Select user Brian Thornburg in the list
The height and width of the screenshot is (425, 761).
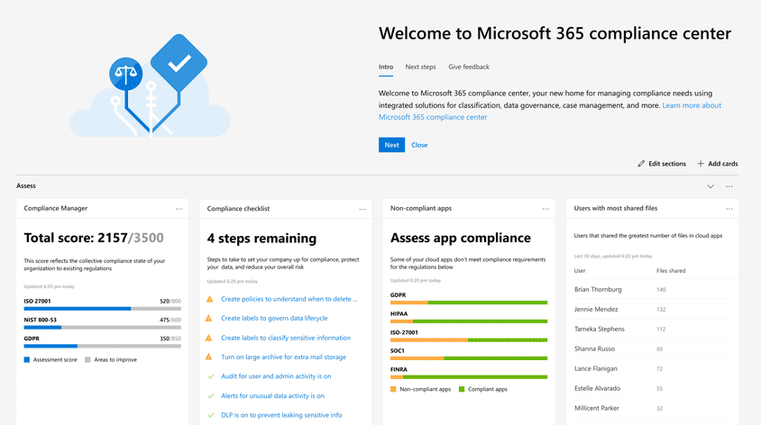(600, 290)
